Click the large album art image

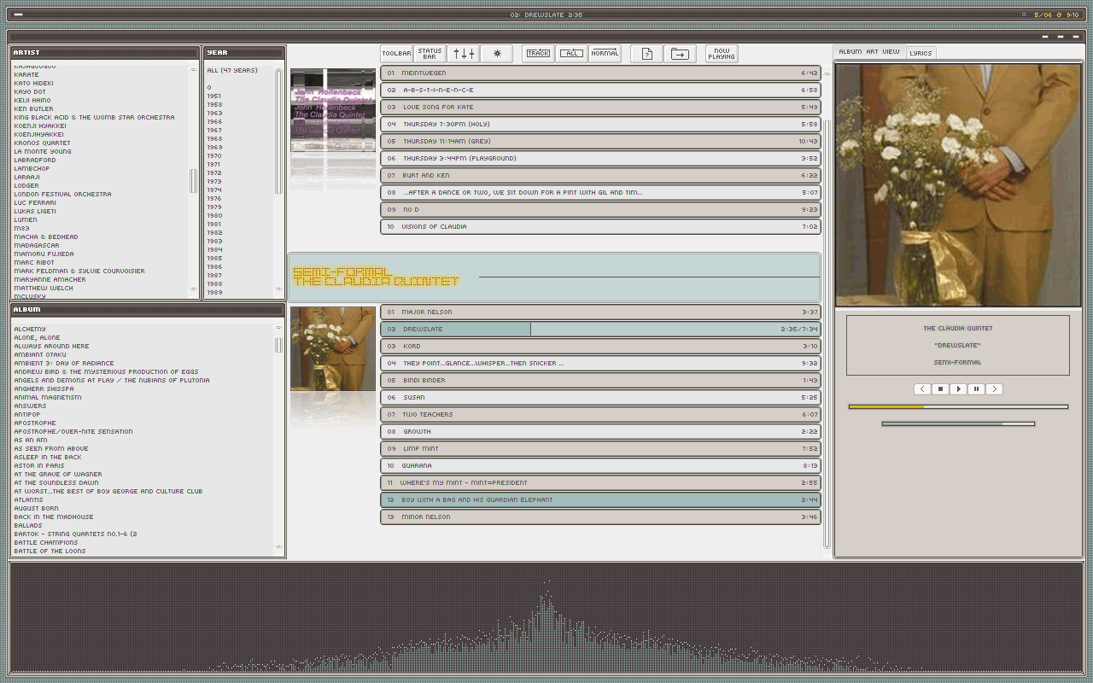958,185
